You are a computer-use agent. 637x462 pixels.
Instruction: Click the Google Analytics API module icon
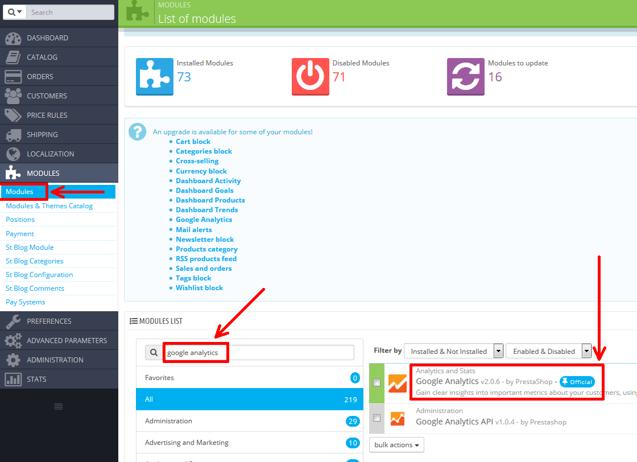398,419
